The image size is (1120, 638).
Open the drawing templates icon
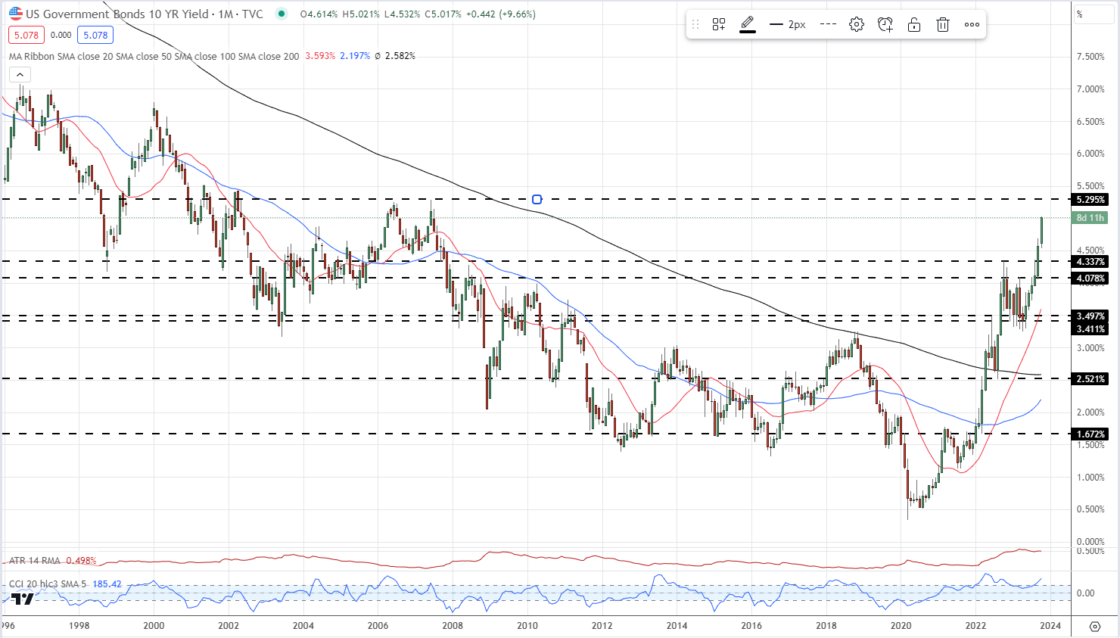tap(719, 25)
